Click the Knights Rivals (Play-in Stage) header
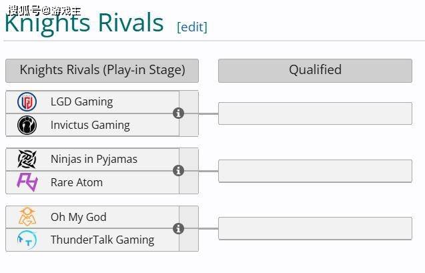The width and height of the screenshot is (425, 273). 102,70
